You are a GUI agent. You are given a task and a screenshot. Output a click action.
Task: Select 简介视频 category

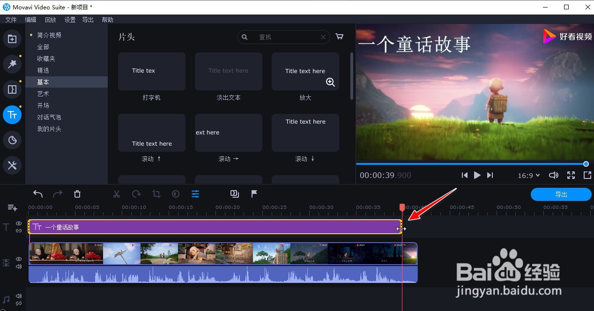(49, 35)
